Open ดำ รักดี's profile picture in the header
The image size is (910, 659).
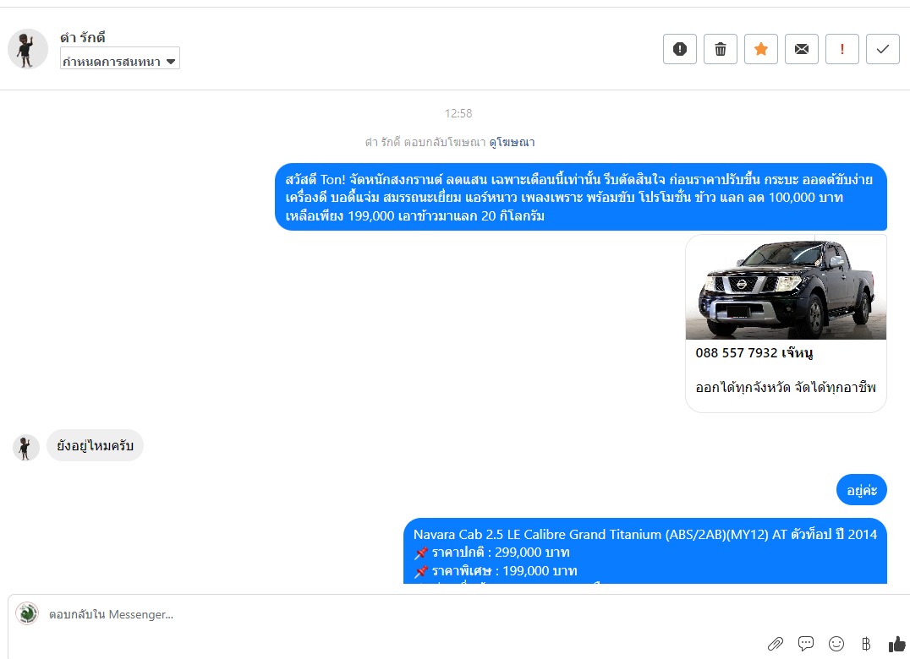click(27, 49)
